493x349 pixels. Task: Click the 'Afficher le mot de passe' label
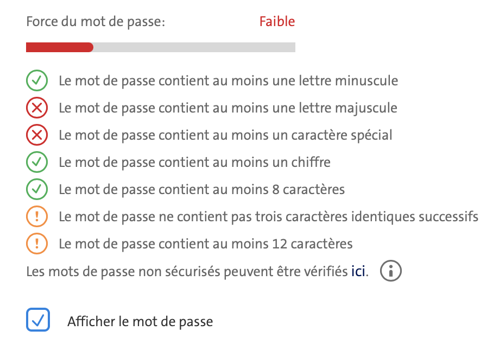[140, 321]
